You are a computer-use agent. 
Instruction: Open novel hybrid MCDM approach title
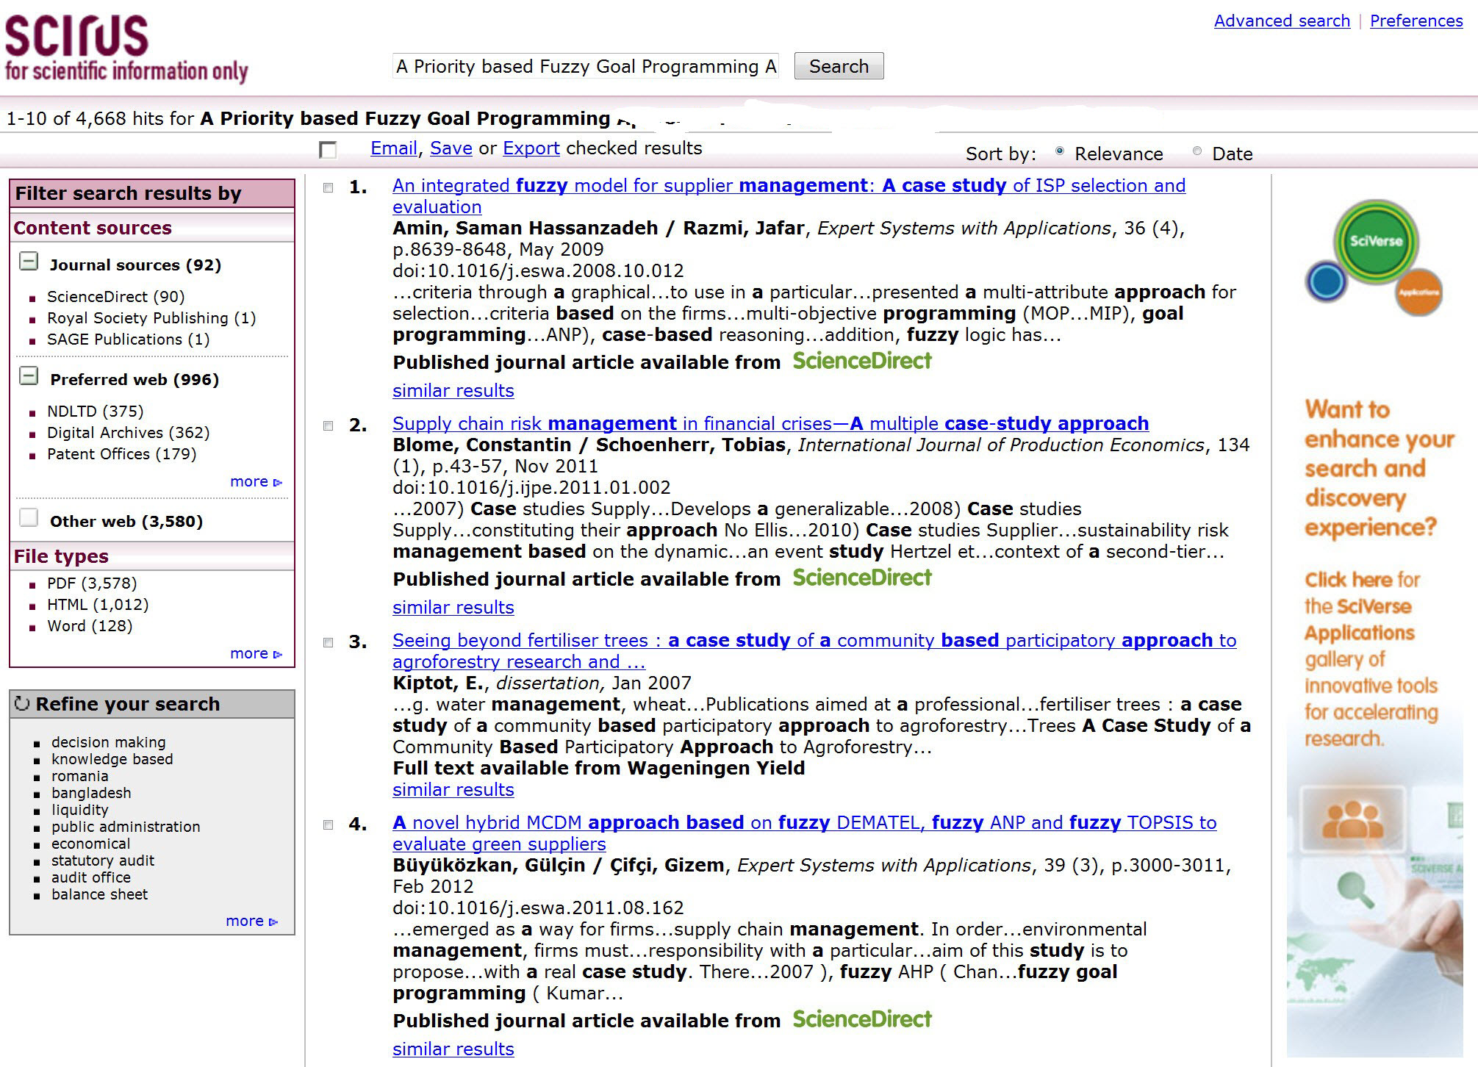(805, 833)
